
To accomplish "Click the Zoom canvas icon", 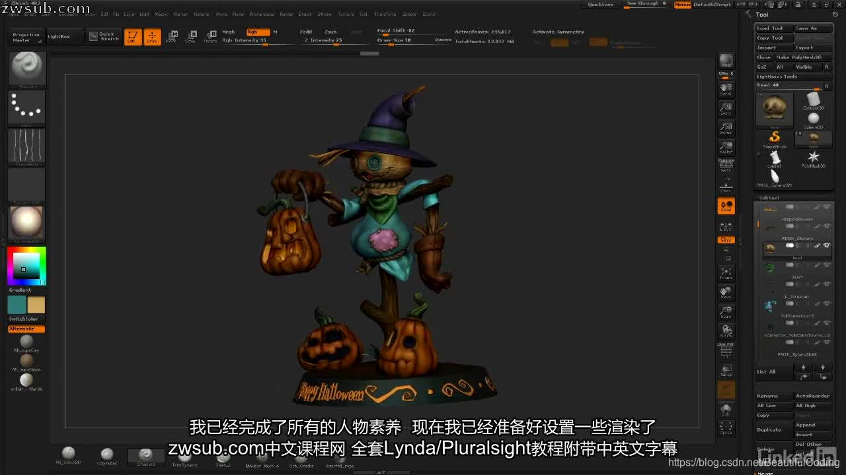I will click(x=726, y=108).
